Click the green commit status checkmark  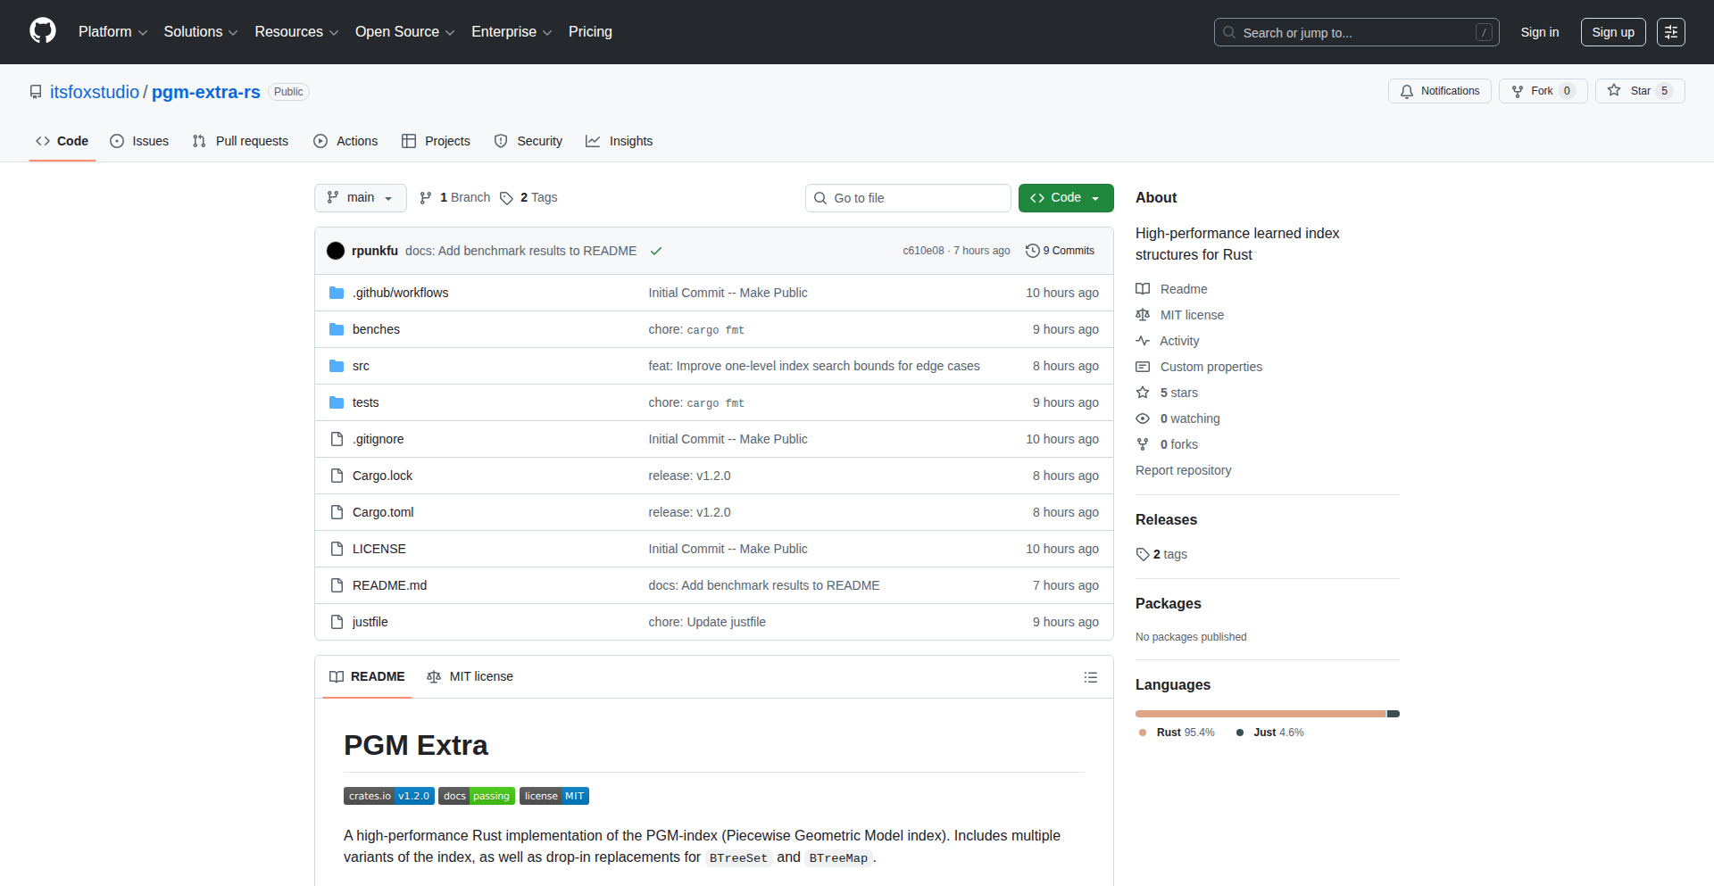pos(656,251)
